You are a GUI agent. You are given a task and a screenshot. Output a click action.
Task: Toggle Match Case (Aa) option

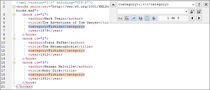pyautogui.click(x=120, y=18)
